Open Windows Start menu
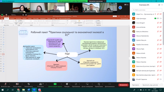The image size is (164, 92). [x=3, y=90]
